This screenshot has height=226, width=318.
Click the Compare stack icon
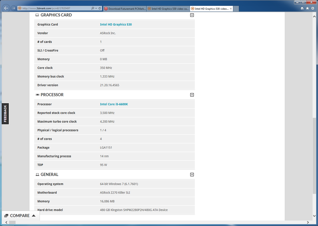[x=6, y=216]
